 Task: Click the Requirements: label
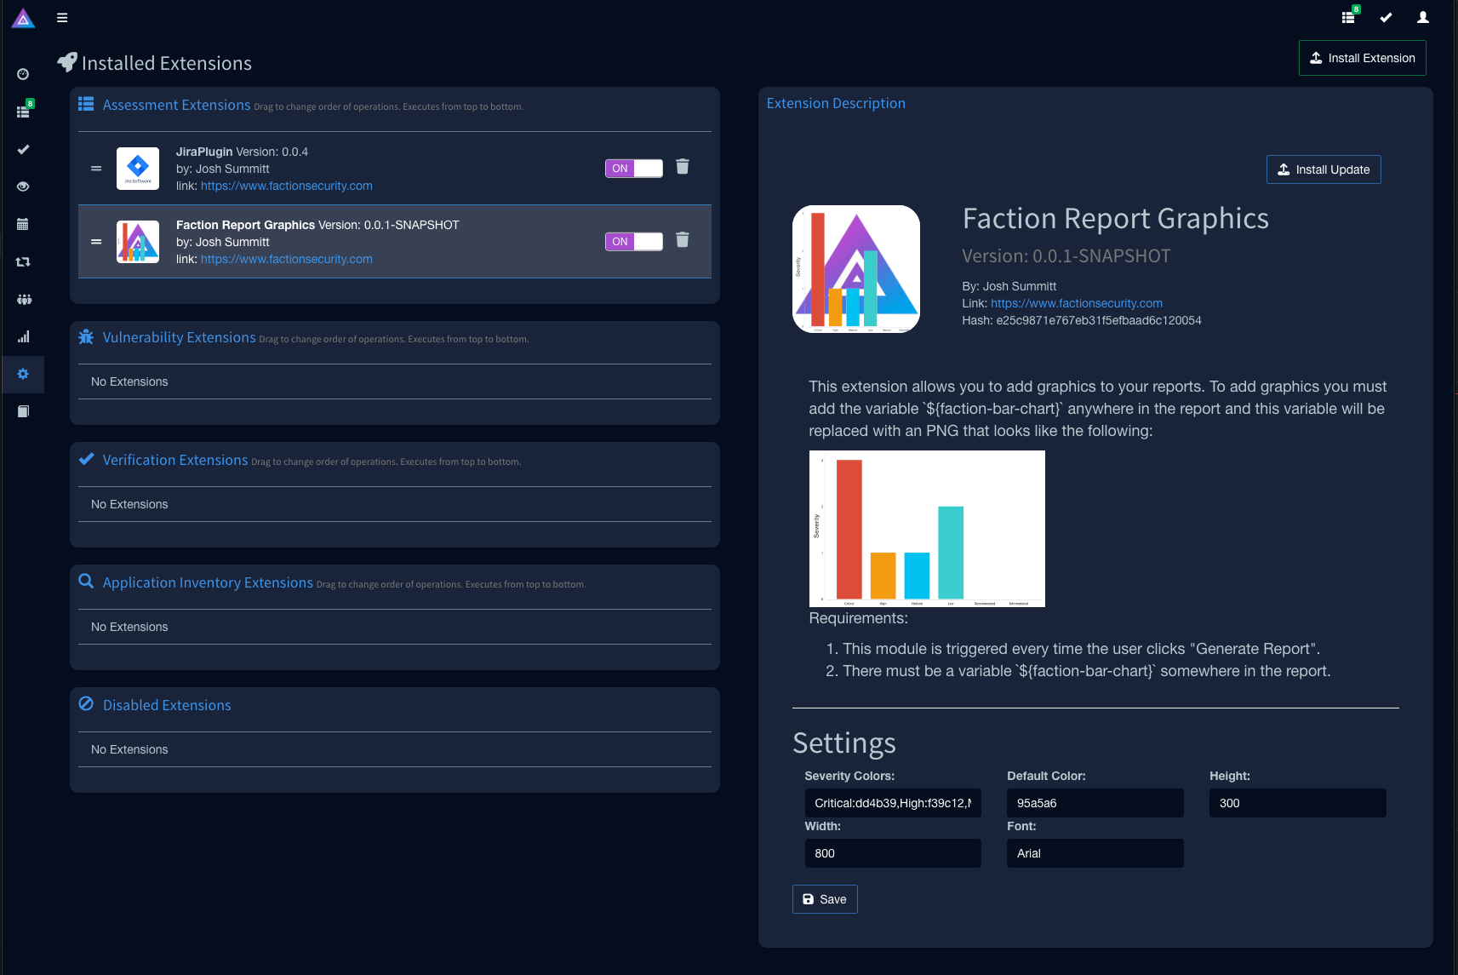[859, 618]
